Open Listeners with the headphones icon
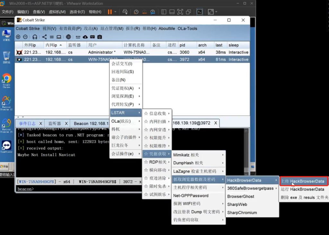The image size is (329, 235). [x=35, y=37]
